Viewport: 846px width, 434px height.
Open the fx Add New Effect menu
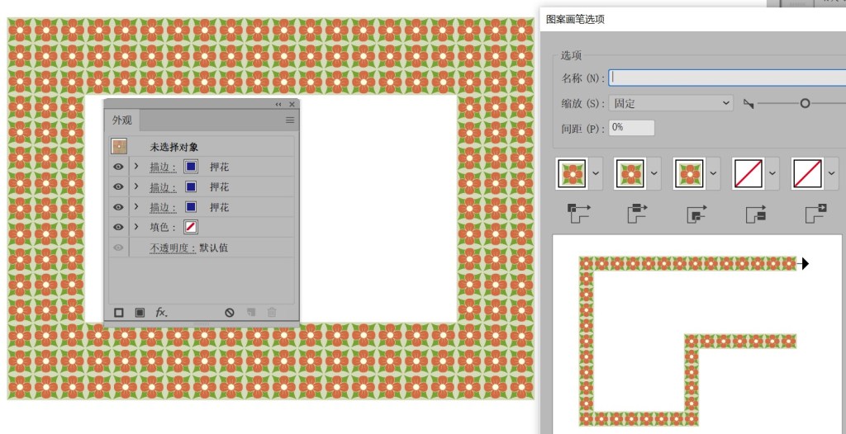click(162, 313)
